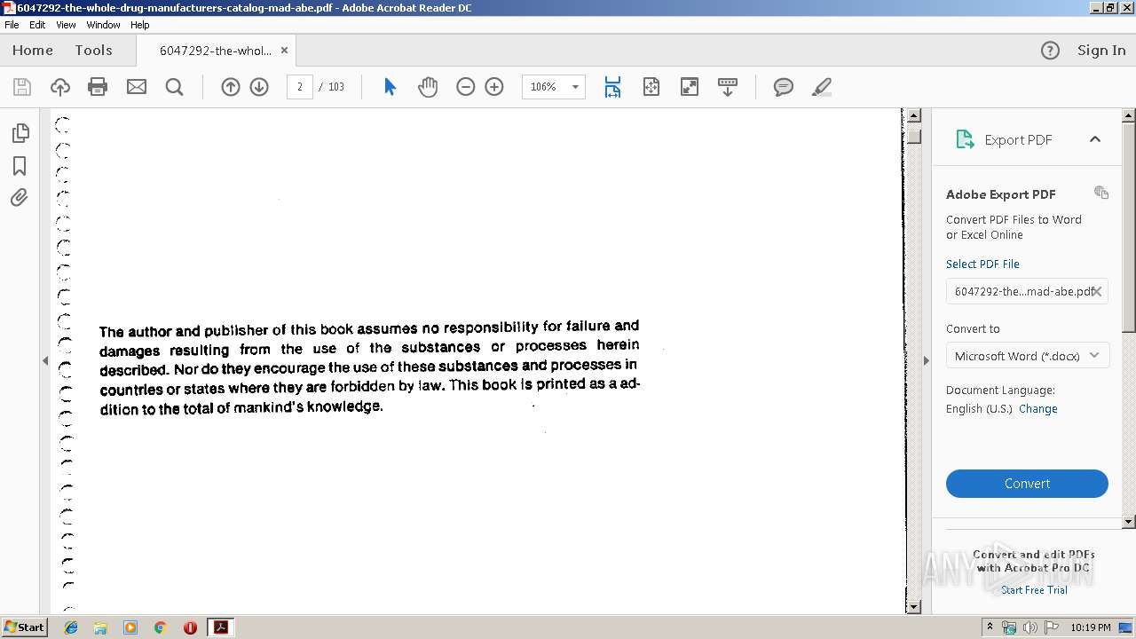Open Windows Start menu
Viewport: 1136px width, 639px height.
[x=24, y=627]
